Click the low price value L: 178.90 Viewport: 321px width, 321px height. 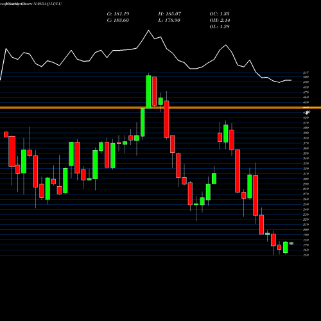tap(169, 21)
